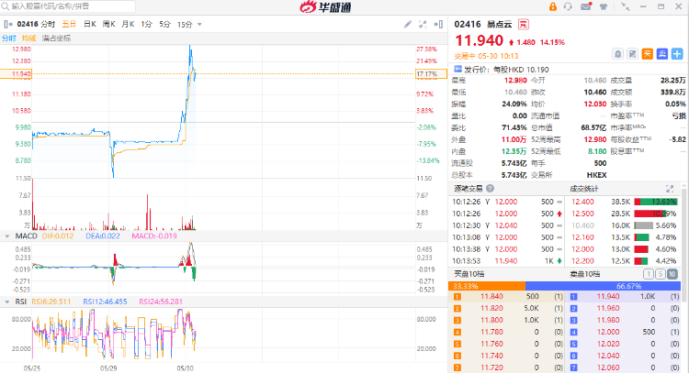Click the orange 买 buy button
Viewport: 689px width, 373px height.
[x=648, y=54]
